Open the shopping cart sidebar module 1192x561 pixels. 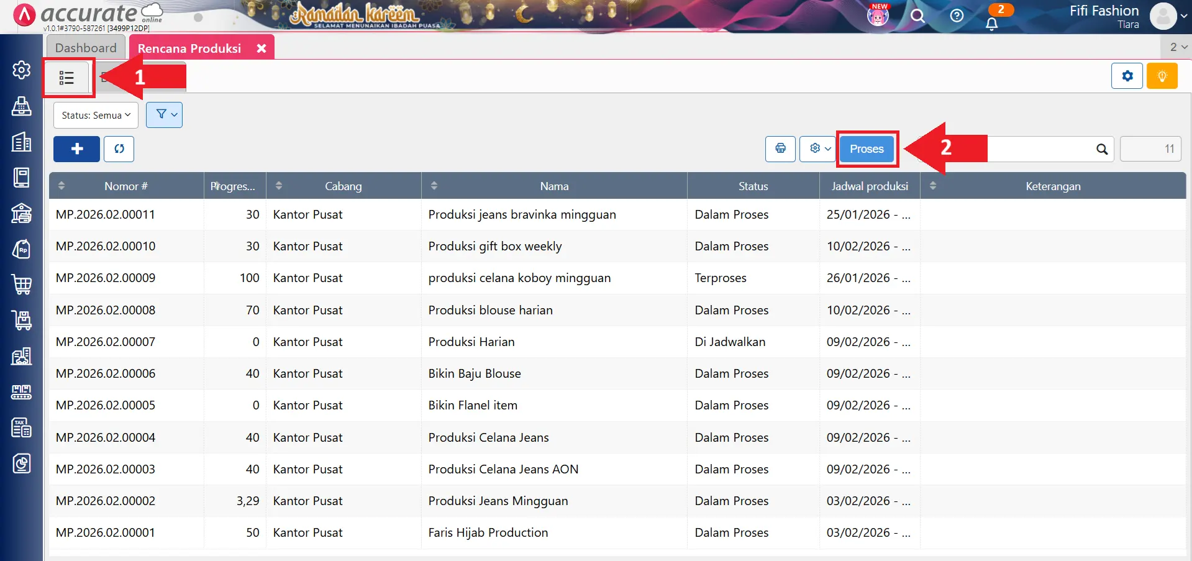click(22, 285)
